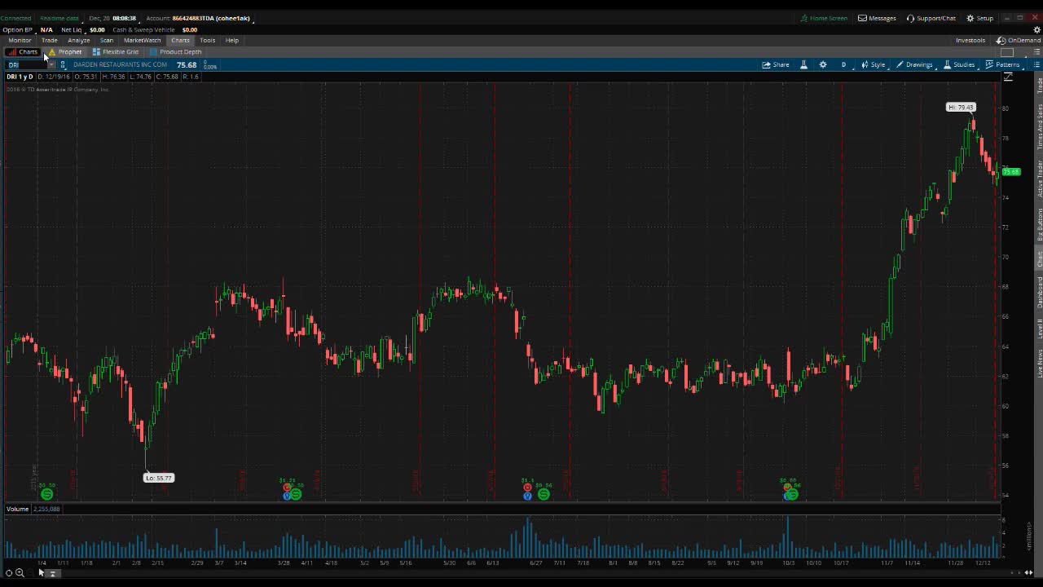
Task: Click green dividend icon near 6/27
Action: click(544, 494)
